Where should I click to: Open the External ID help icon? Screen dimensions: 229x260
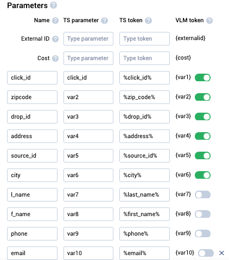pos(55,39)
